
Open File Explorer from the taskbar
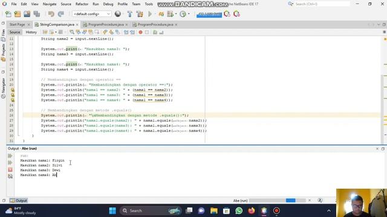(213, 210)
